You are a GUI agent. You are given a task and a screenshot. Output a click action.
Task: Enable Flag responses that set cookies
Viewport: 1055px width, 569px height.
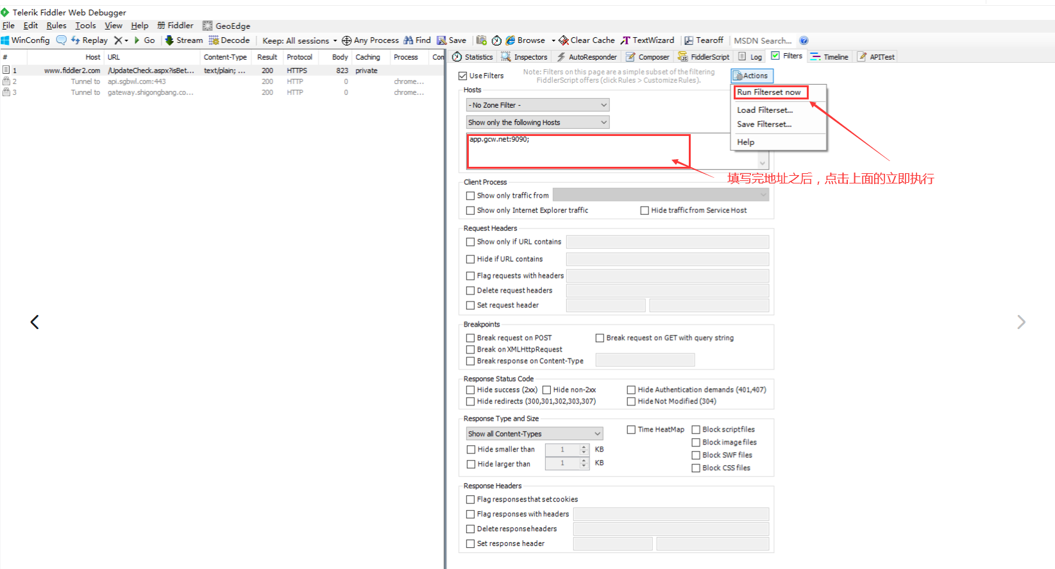coord(470,500)
